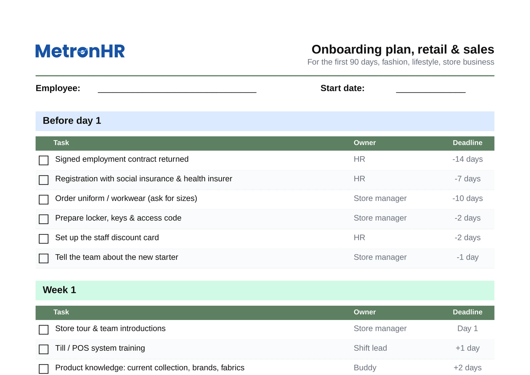Click the '+2 days' deadline cell
The image size is (530, 375).
[x=467, y=368]
